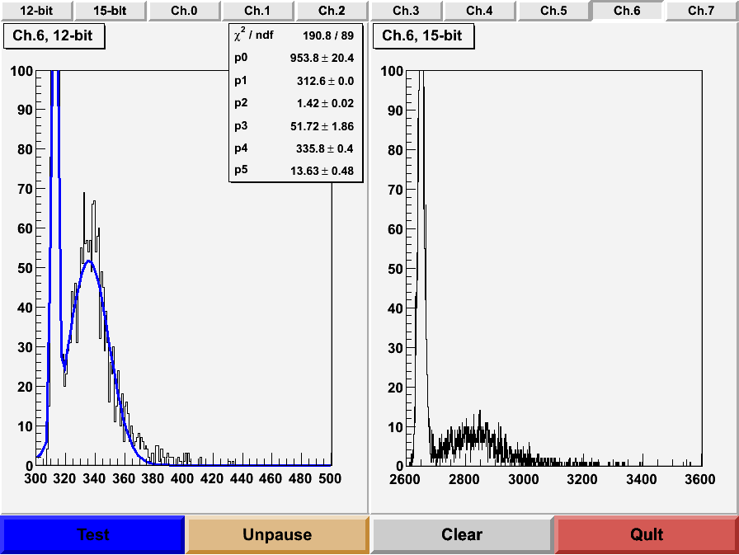Click the fit parameters statistics box
The image size is (739, 555).
pyautogui.click(x=295, y=102)
